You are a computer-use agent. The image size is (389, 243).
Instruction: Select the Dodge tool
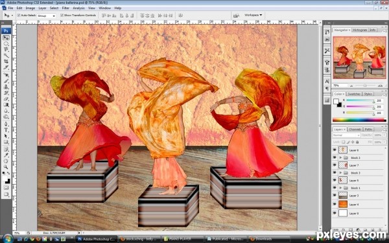click(6, 117)
